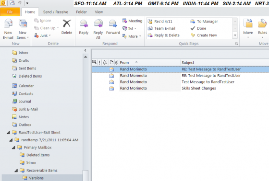The image size is (269, 181).
Task: Sort by attachment paperclip column header
Action: pyautogui.click(x=117, y=63)
